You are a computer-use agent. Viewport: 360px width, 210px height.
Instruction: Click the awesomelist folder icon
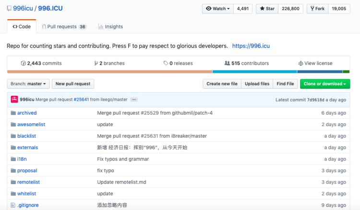(13, 125)
